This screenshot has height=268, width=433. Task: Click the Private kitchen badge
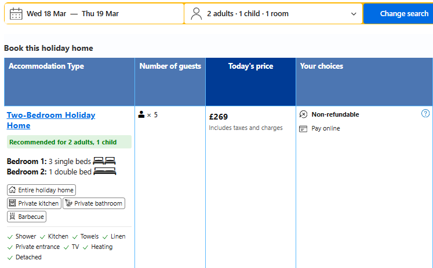coord(34,203)
